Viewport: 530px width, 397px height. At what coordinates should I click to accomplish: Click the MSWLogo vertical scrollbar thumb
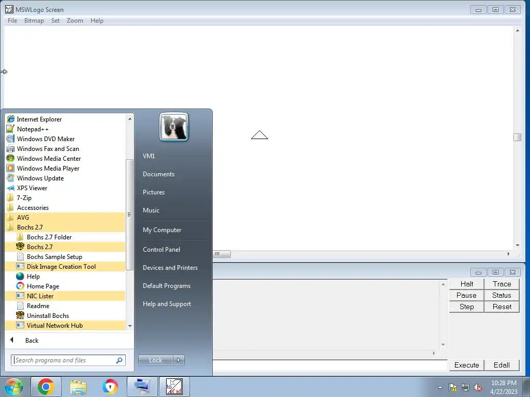tap(518, 137)
